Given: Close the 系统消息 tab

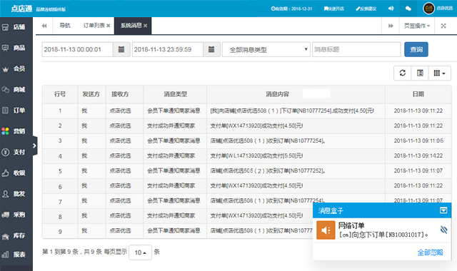Looking at the screenshot, I should click(x=146, y=26).
